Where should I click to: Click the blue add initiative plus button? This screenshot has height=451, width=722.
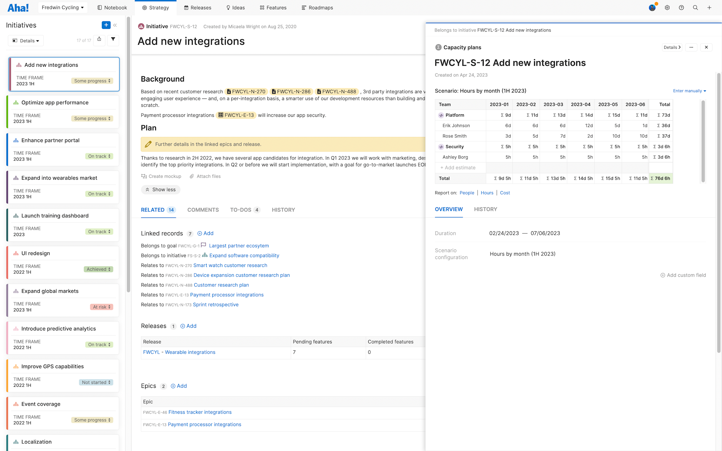pyautogui.click(x=106, y=25)
